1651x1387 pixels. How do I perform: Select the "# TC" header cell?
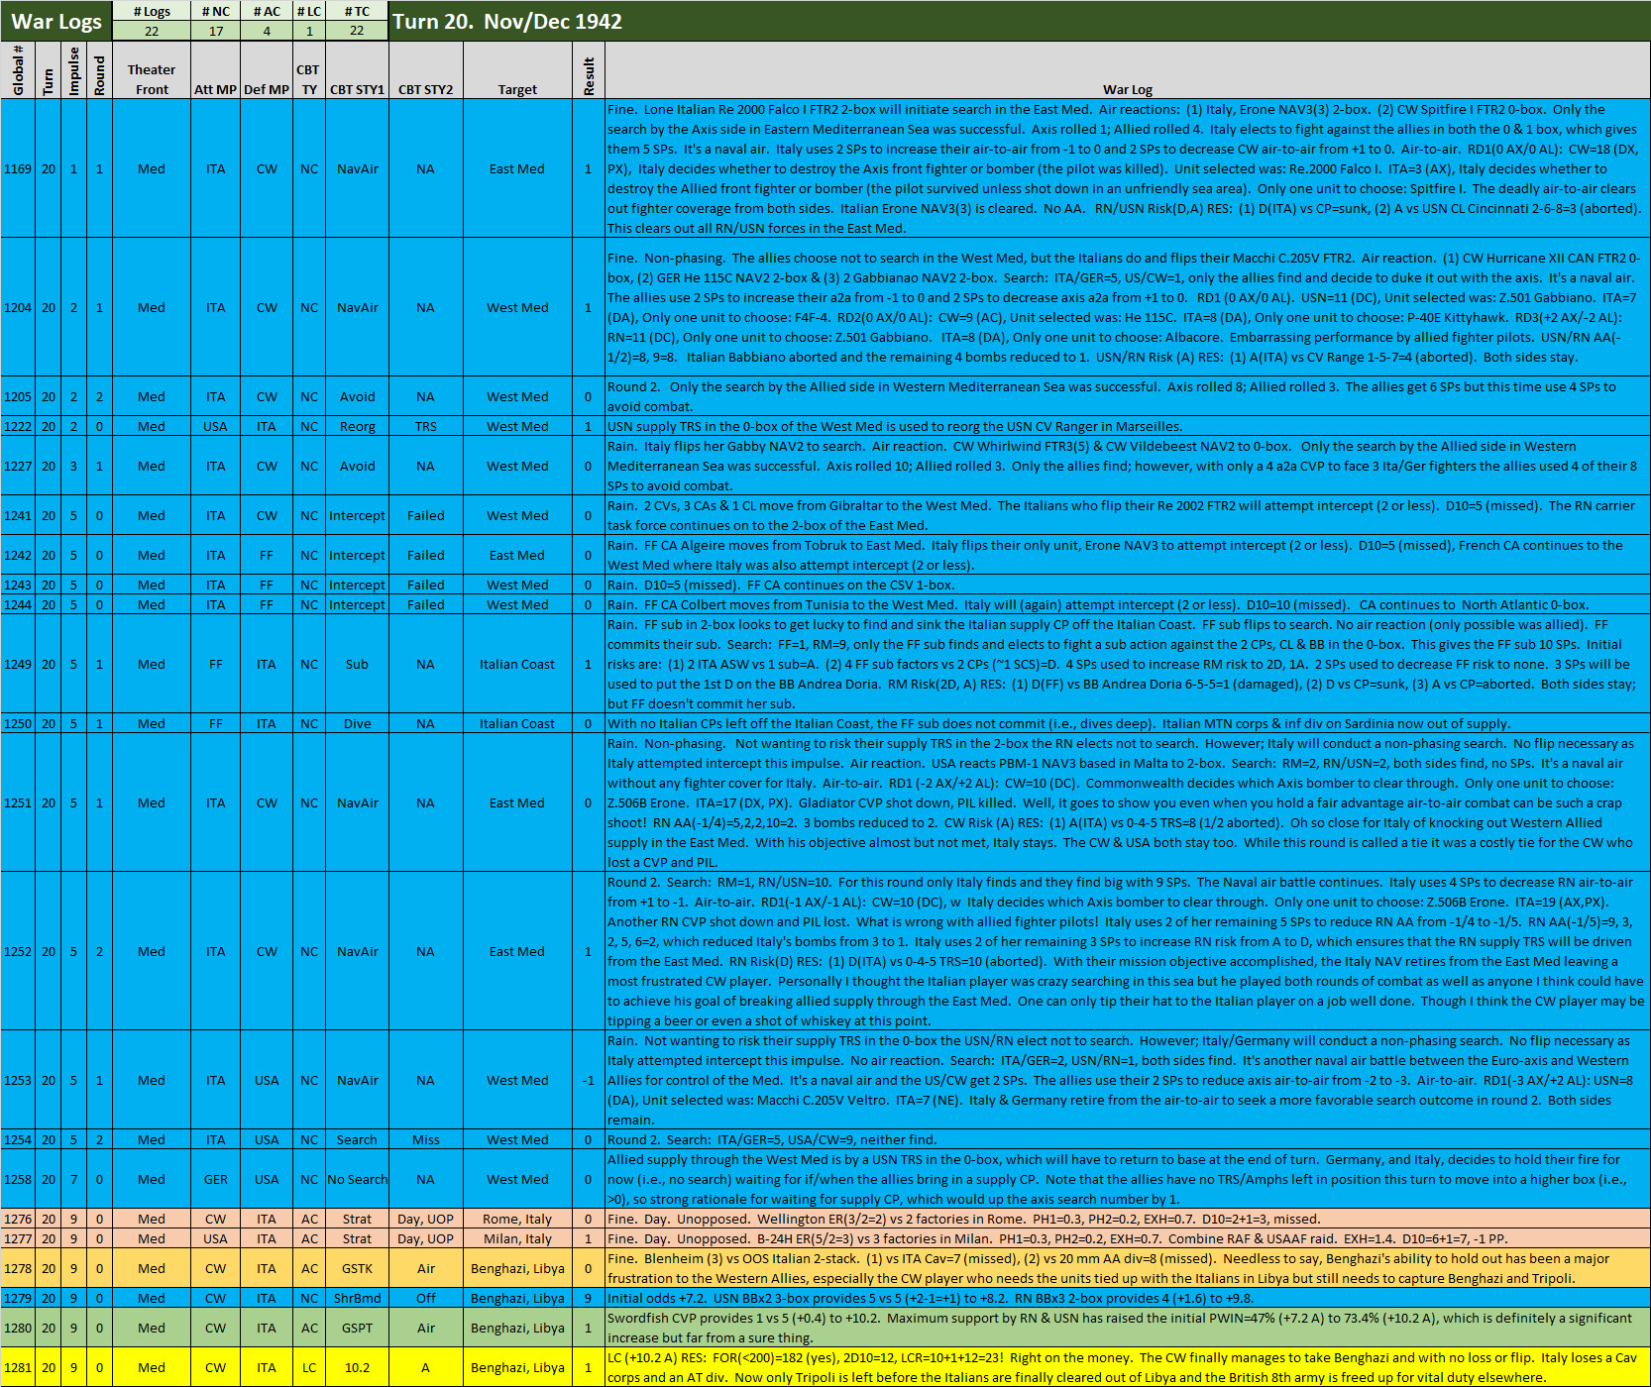[x=357, y=11]
